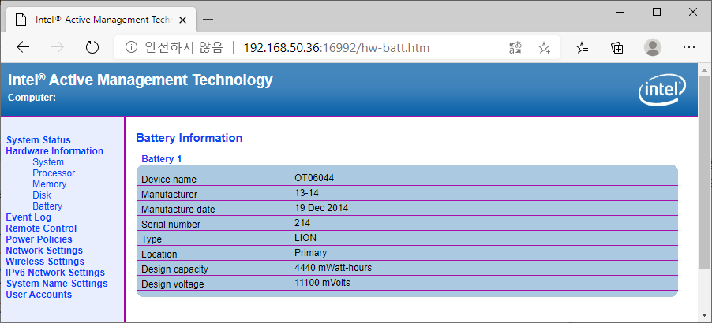Open the Network Settings page
The width and height of the screenshot is (712, 323).
coord(44,251)
